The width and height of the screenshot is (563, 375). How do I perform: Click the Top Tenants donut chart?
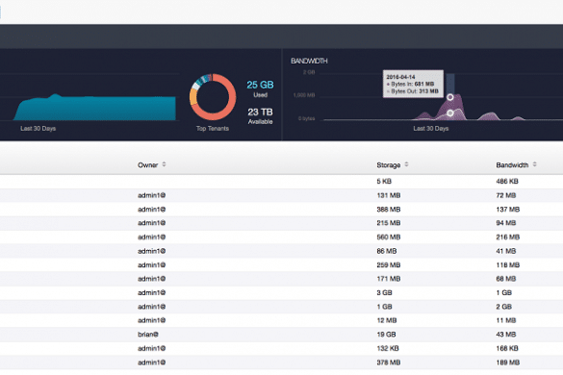click(x=213, y=97)
